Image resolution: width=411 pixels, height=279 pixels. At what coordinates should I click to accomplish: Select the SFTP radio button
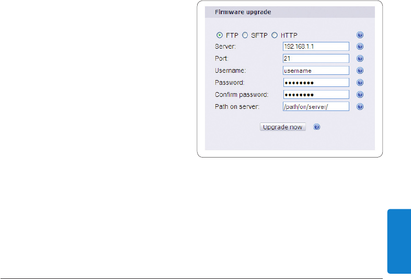click(x=245, y=35)
